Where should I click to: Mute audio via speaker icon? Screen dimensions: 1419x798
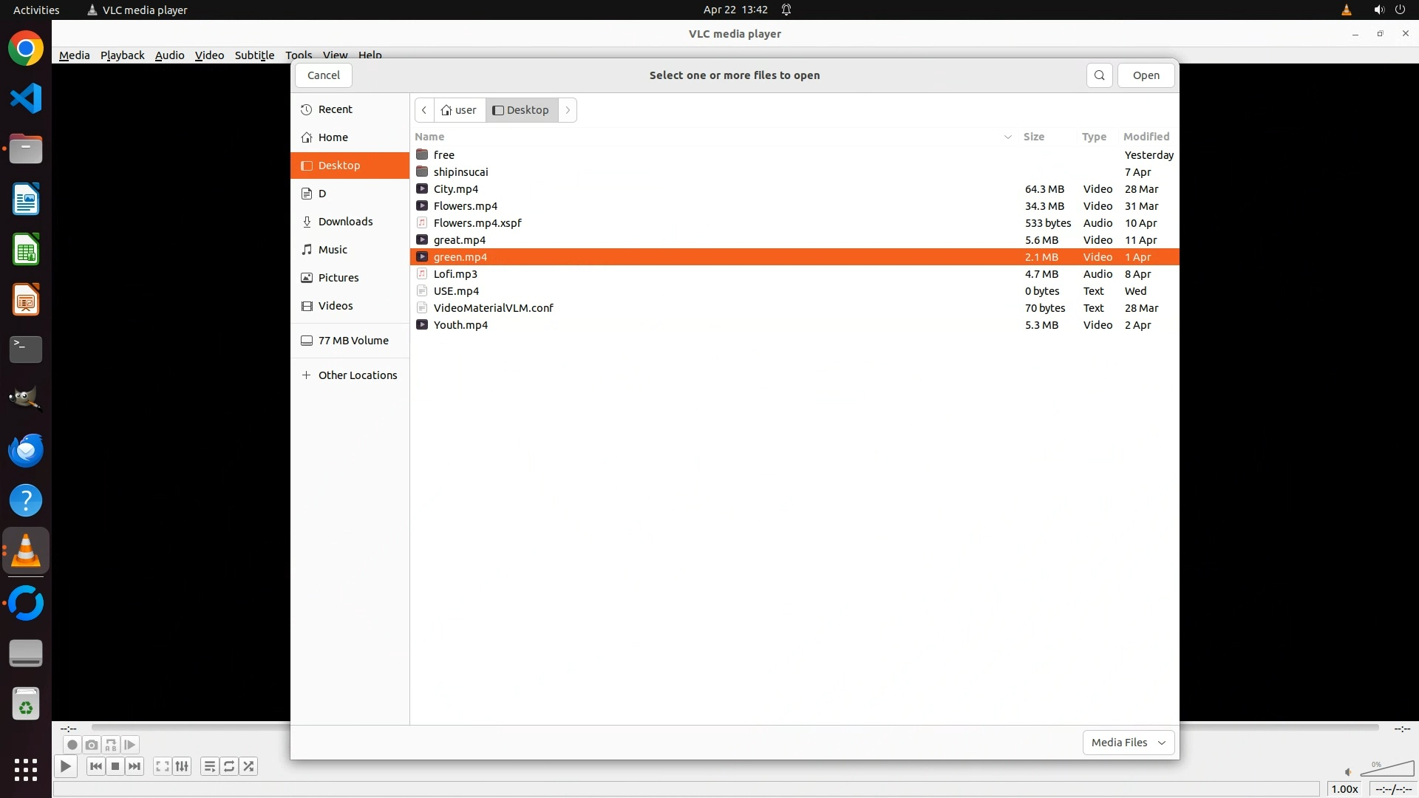(x=1348, y=772)
